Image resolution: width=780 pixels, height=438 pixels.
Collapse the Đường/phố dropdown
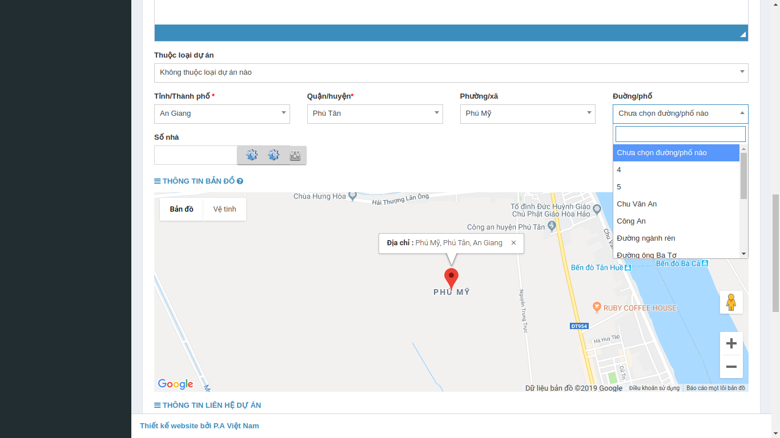[681, 113]
